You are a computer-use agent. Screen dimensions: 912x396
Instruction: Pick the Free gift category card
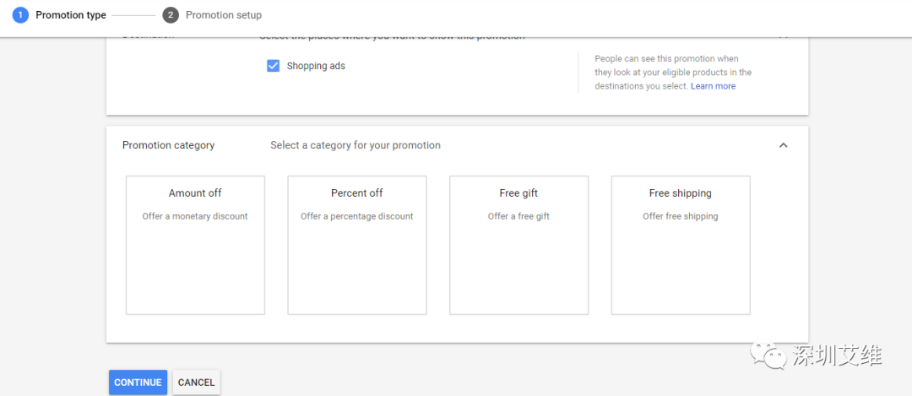pyautogui.click(x=518, y=245)
